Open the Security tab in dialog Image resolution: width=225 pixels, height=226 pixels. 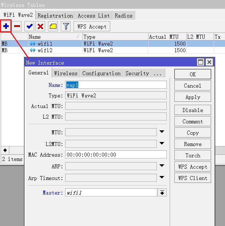pos(137,73)
